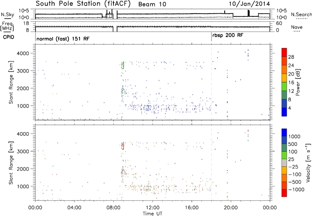Click the 'South Pole Station (fitACF)' title
Screen dimensions: 312x216
[x=83, y=4]
